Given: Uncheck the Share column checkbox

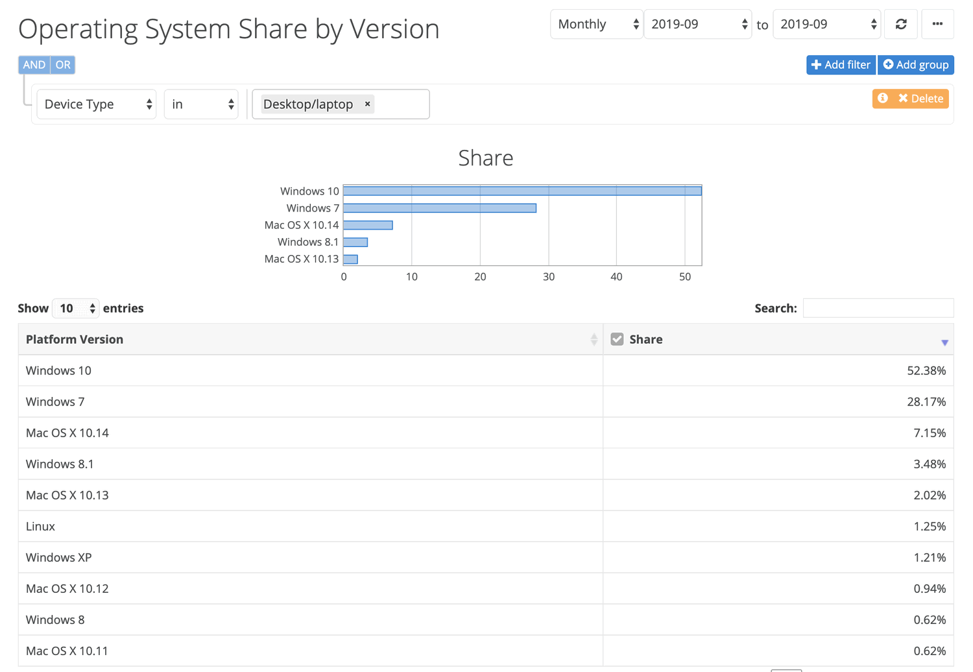Looking at the screenshot, I should click(616, 338).
